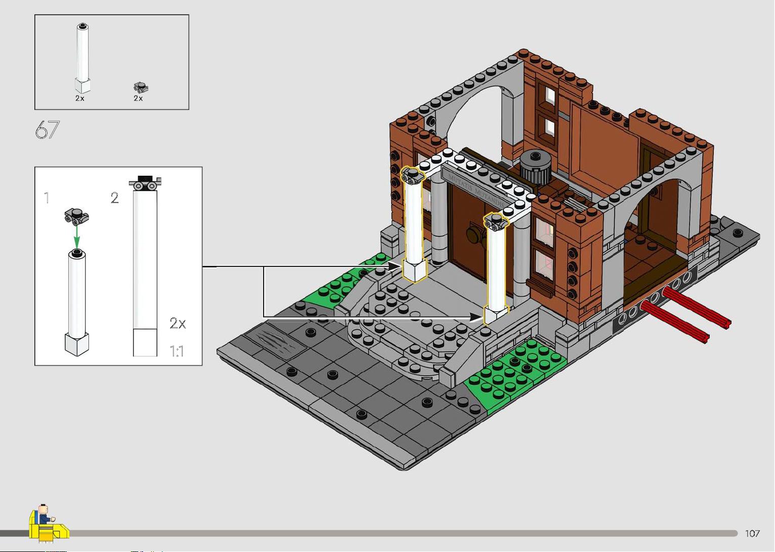The height and width of the screenshot is (552, 775).
Task: Click the MUTATIS MUTANDIS sign on the building
Action: click(476, 188)
